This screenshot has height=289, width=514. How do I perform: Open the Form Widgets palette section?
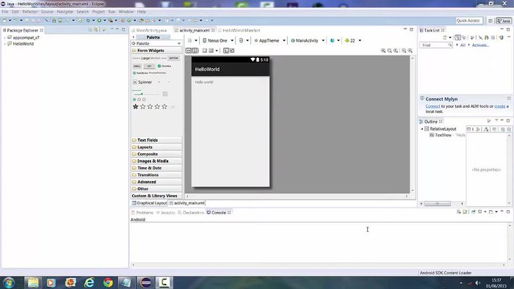pos(156,51)
